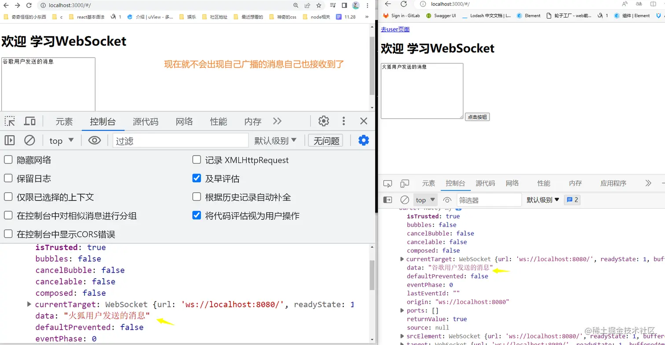Click the 去user页面 link

pyautogui.click(x=395, y=29)
